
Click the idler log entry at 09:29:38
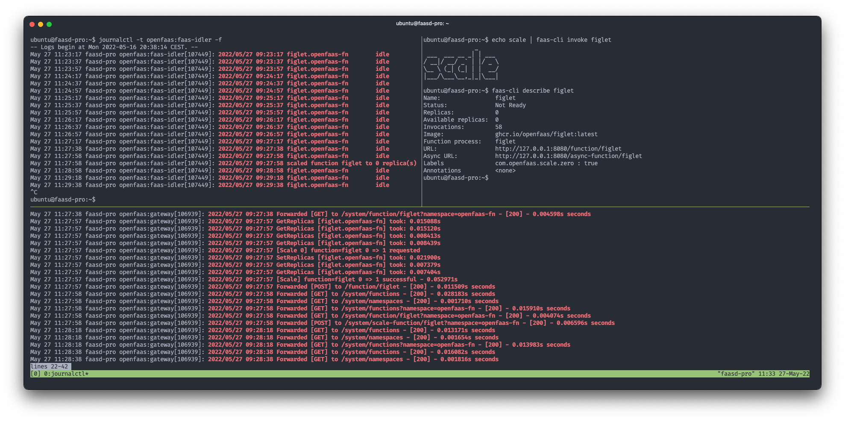(210, 185)
